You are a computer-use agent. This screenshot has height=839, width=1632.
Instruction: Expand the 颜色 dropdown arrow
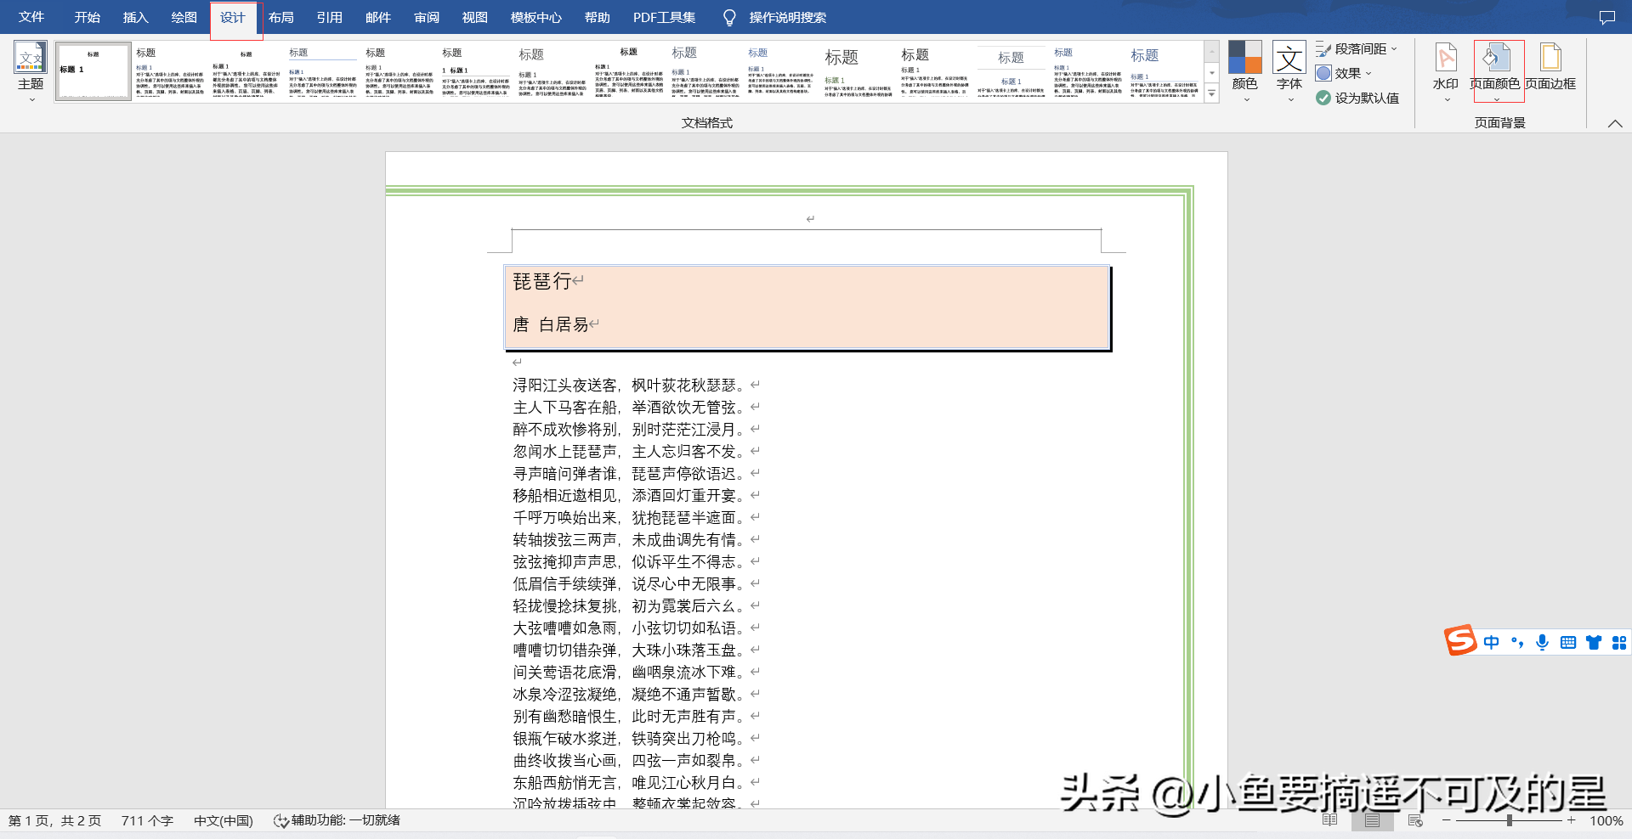1246,99
